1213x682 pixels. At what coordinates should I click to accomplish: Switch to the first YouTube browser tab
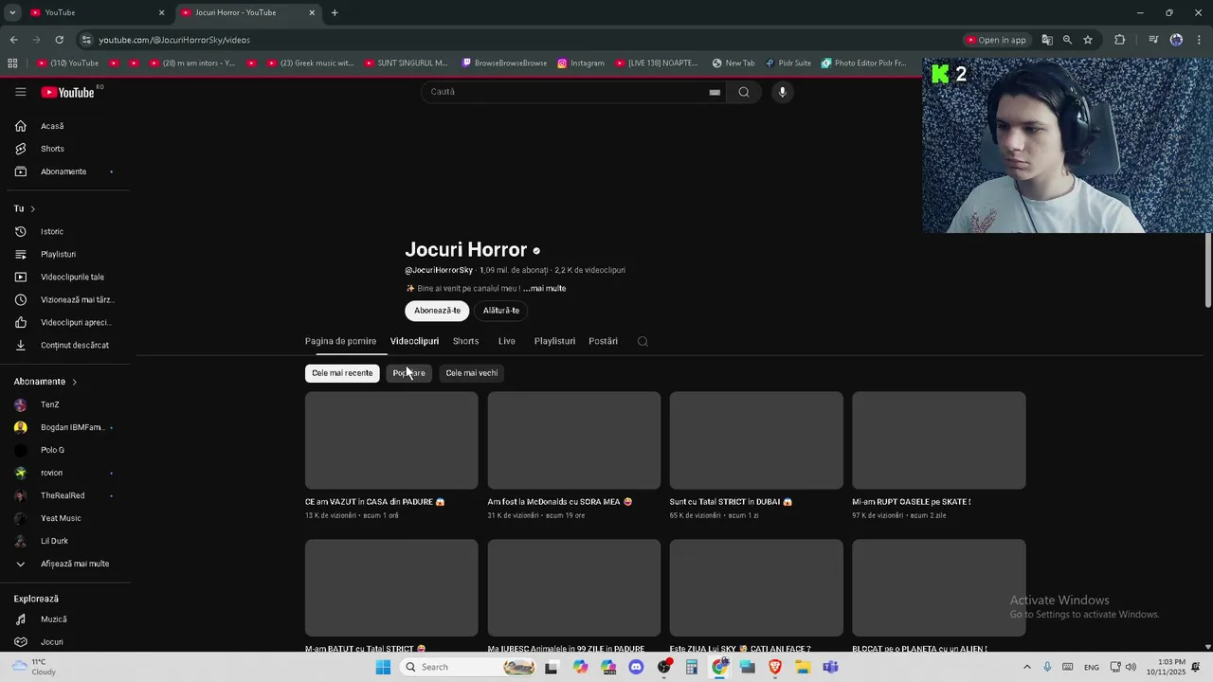(95, 12)
